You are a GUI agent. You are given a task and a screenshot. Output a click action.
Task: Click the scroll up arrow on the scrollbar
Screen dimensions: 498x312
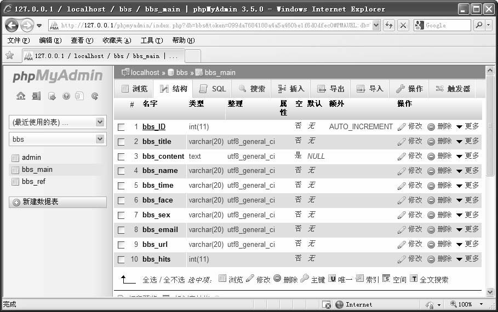490,70
